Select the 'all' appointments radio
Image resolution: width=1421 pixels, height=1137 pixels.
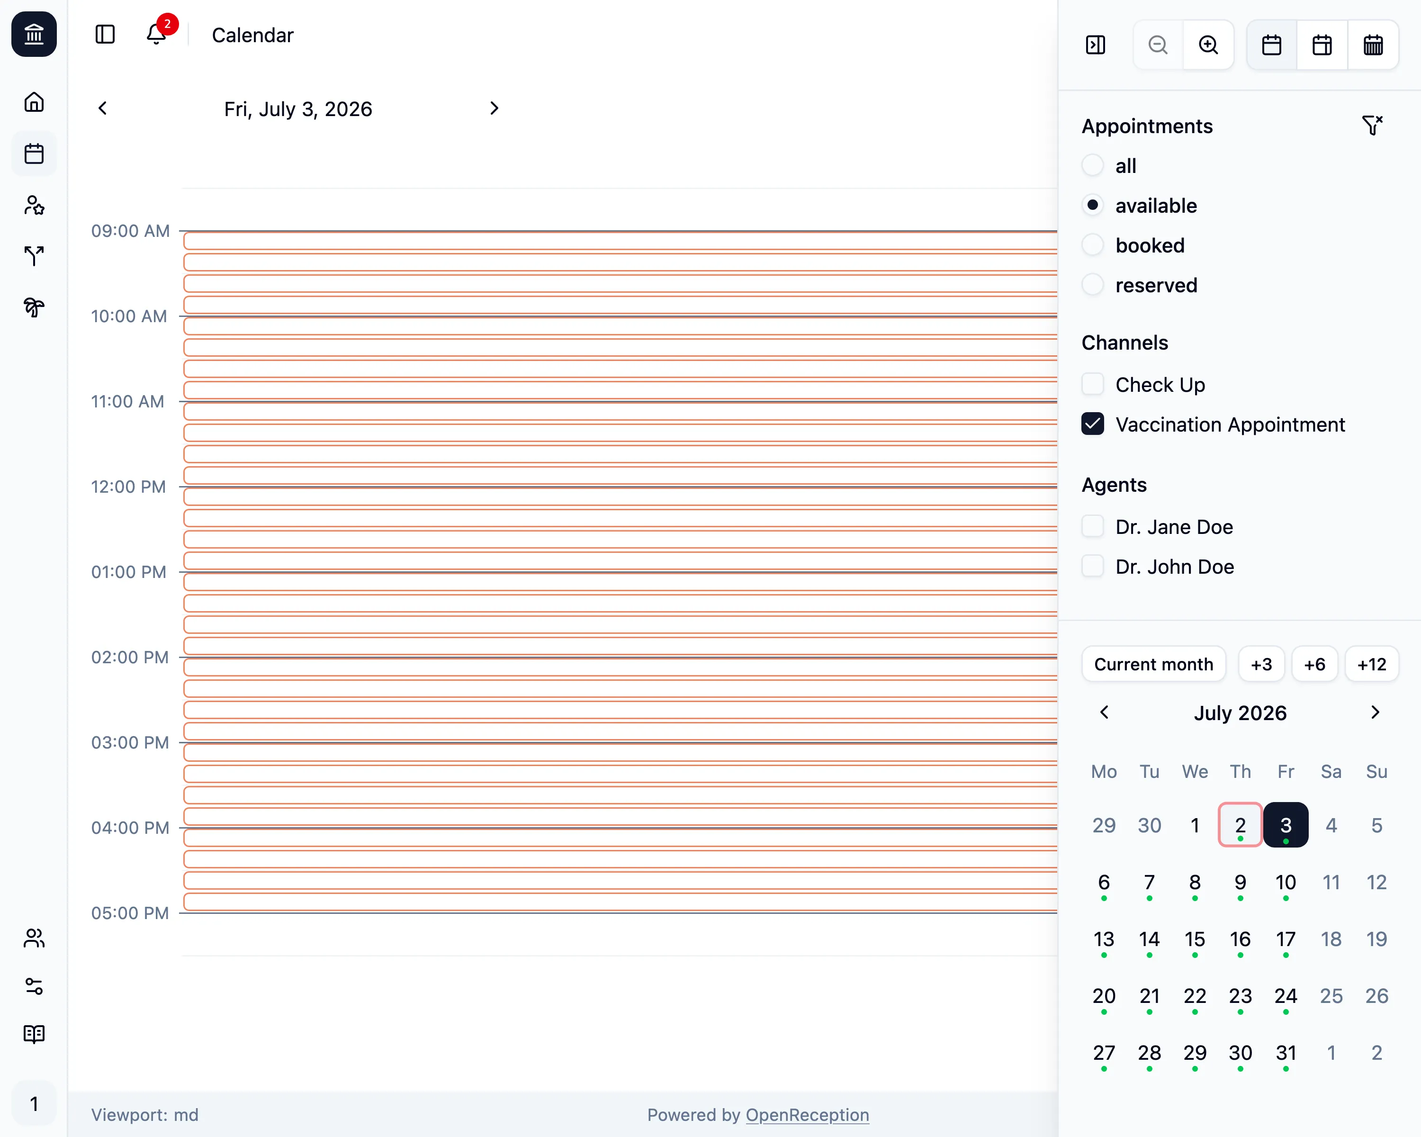(x=1093, y=165)
